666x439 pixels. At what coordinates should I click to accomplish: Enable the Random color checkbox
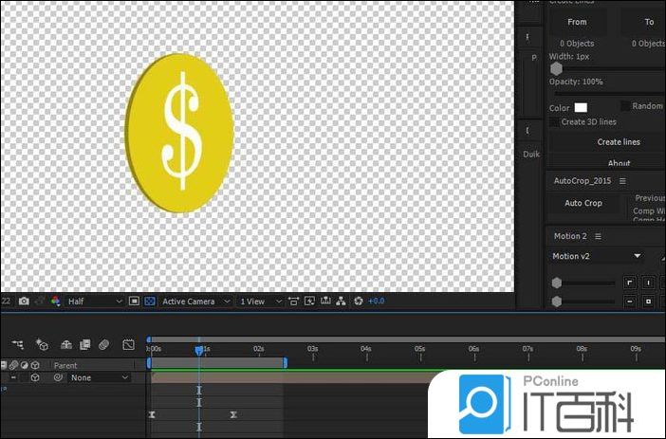tap(625, 105)
